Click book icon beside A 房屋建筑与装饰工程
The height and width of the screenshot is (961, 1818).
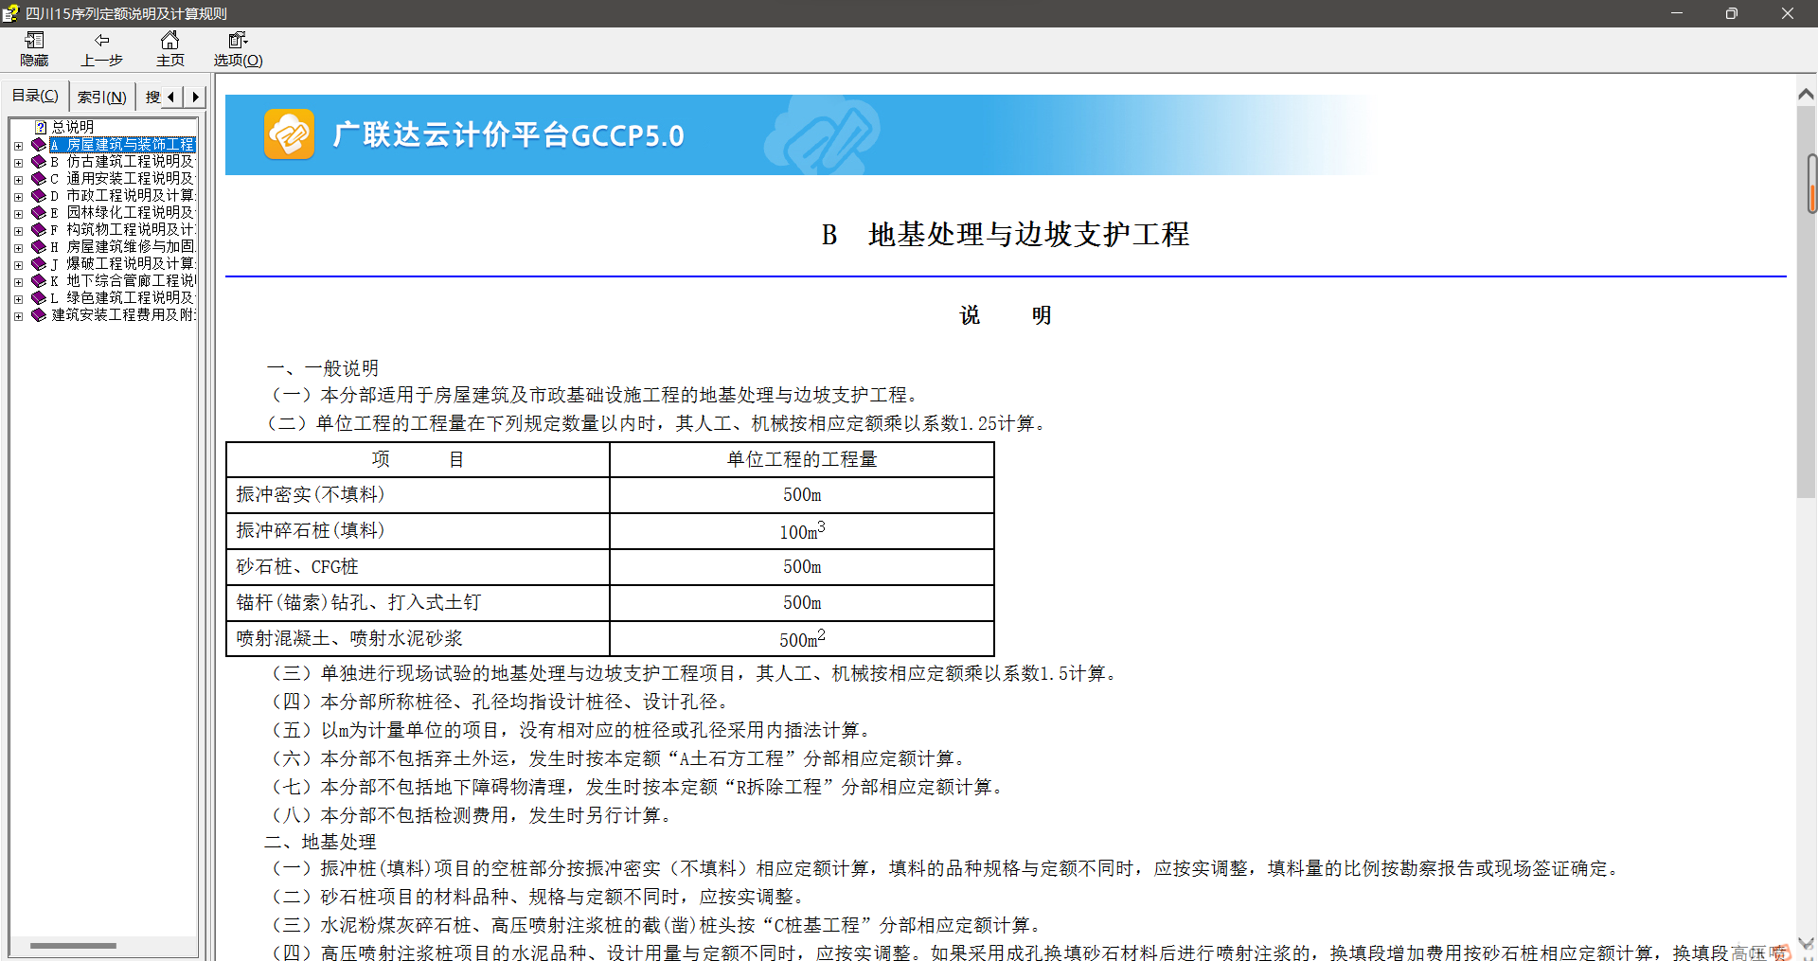(x=39, y=145)
